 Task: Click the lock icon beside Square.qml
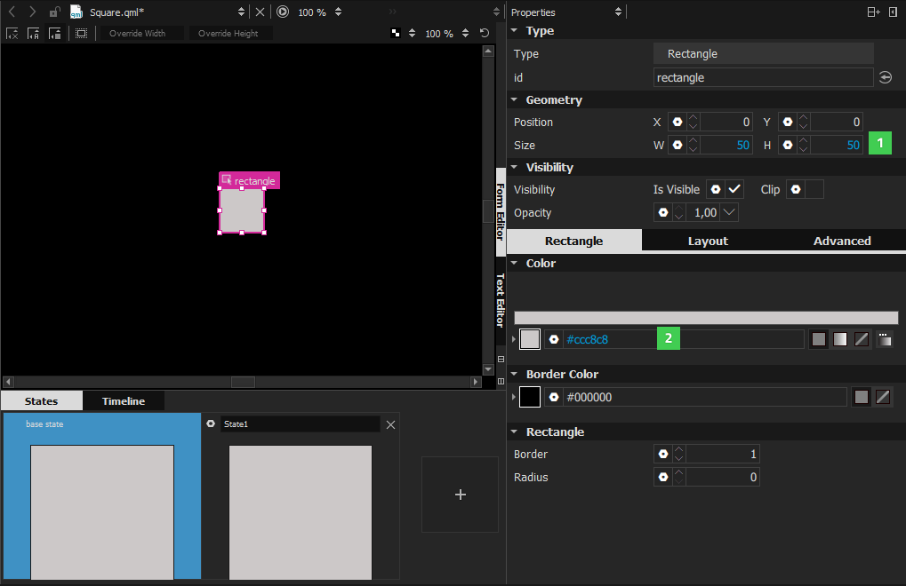pyautogui.click(x=54, y=12)
